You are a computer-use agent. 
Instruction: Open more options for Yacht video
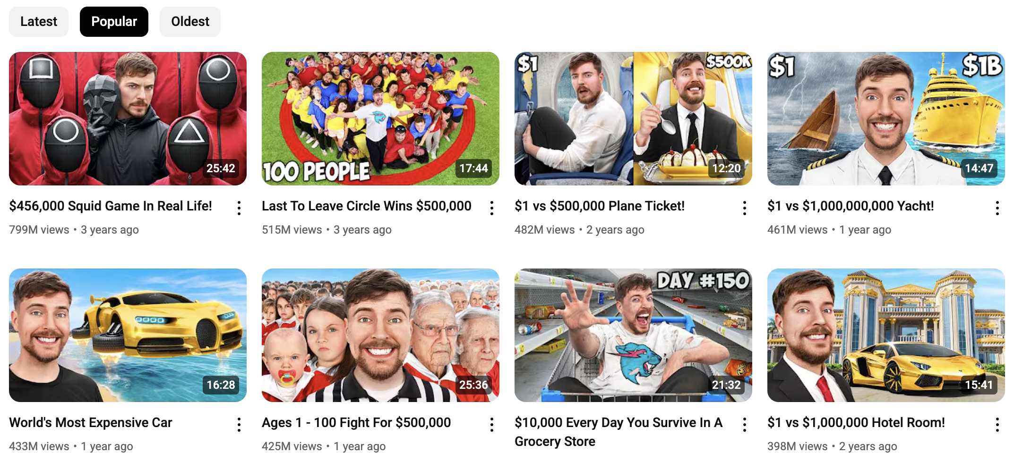[997, 208]
